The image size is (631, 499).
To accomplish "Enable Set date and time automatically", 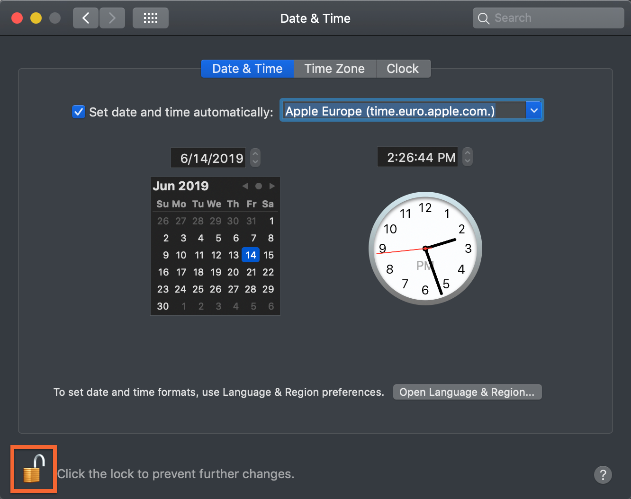I will click(x=78, y=112).
